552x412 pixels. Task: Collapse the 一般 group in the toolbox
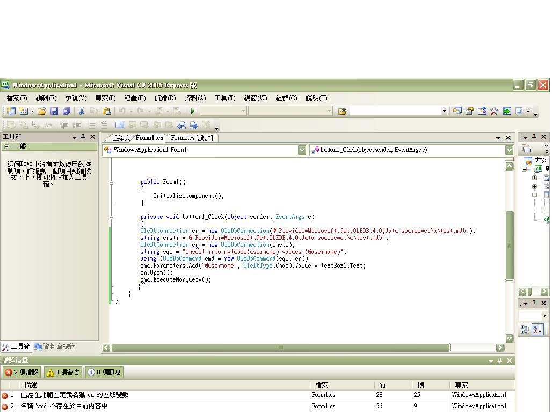(x=6, y=146)
